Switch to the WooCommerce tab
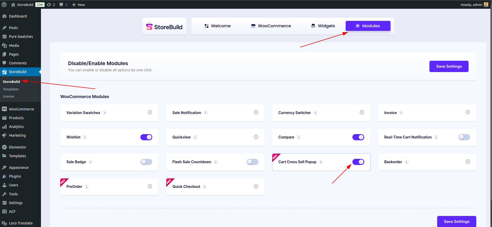Image resolution: width=492 pixels, height=227 pixels. [x=271, y=26]
